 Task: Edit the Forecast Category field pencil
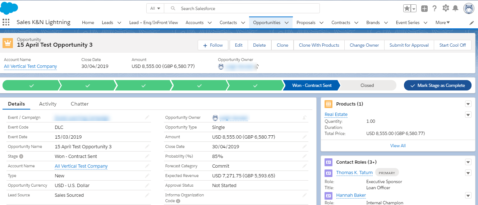304,166
